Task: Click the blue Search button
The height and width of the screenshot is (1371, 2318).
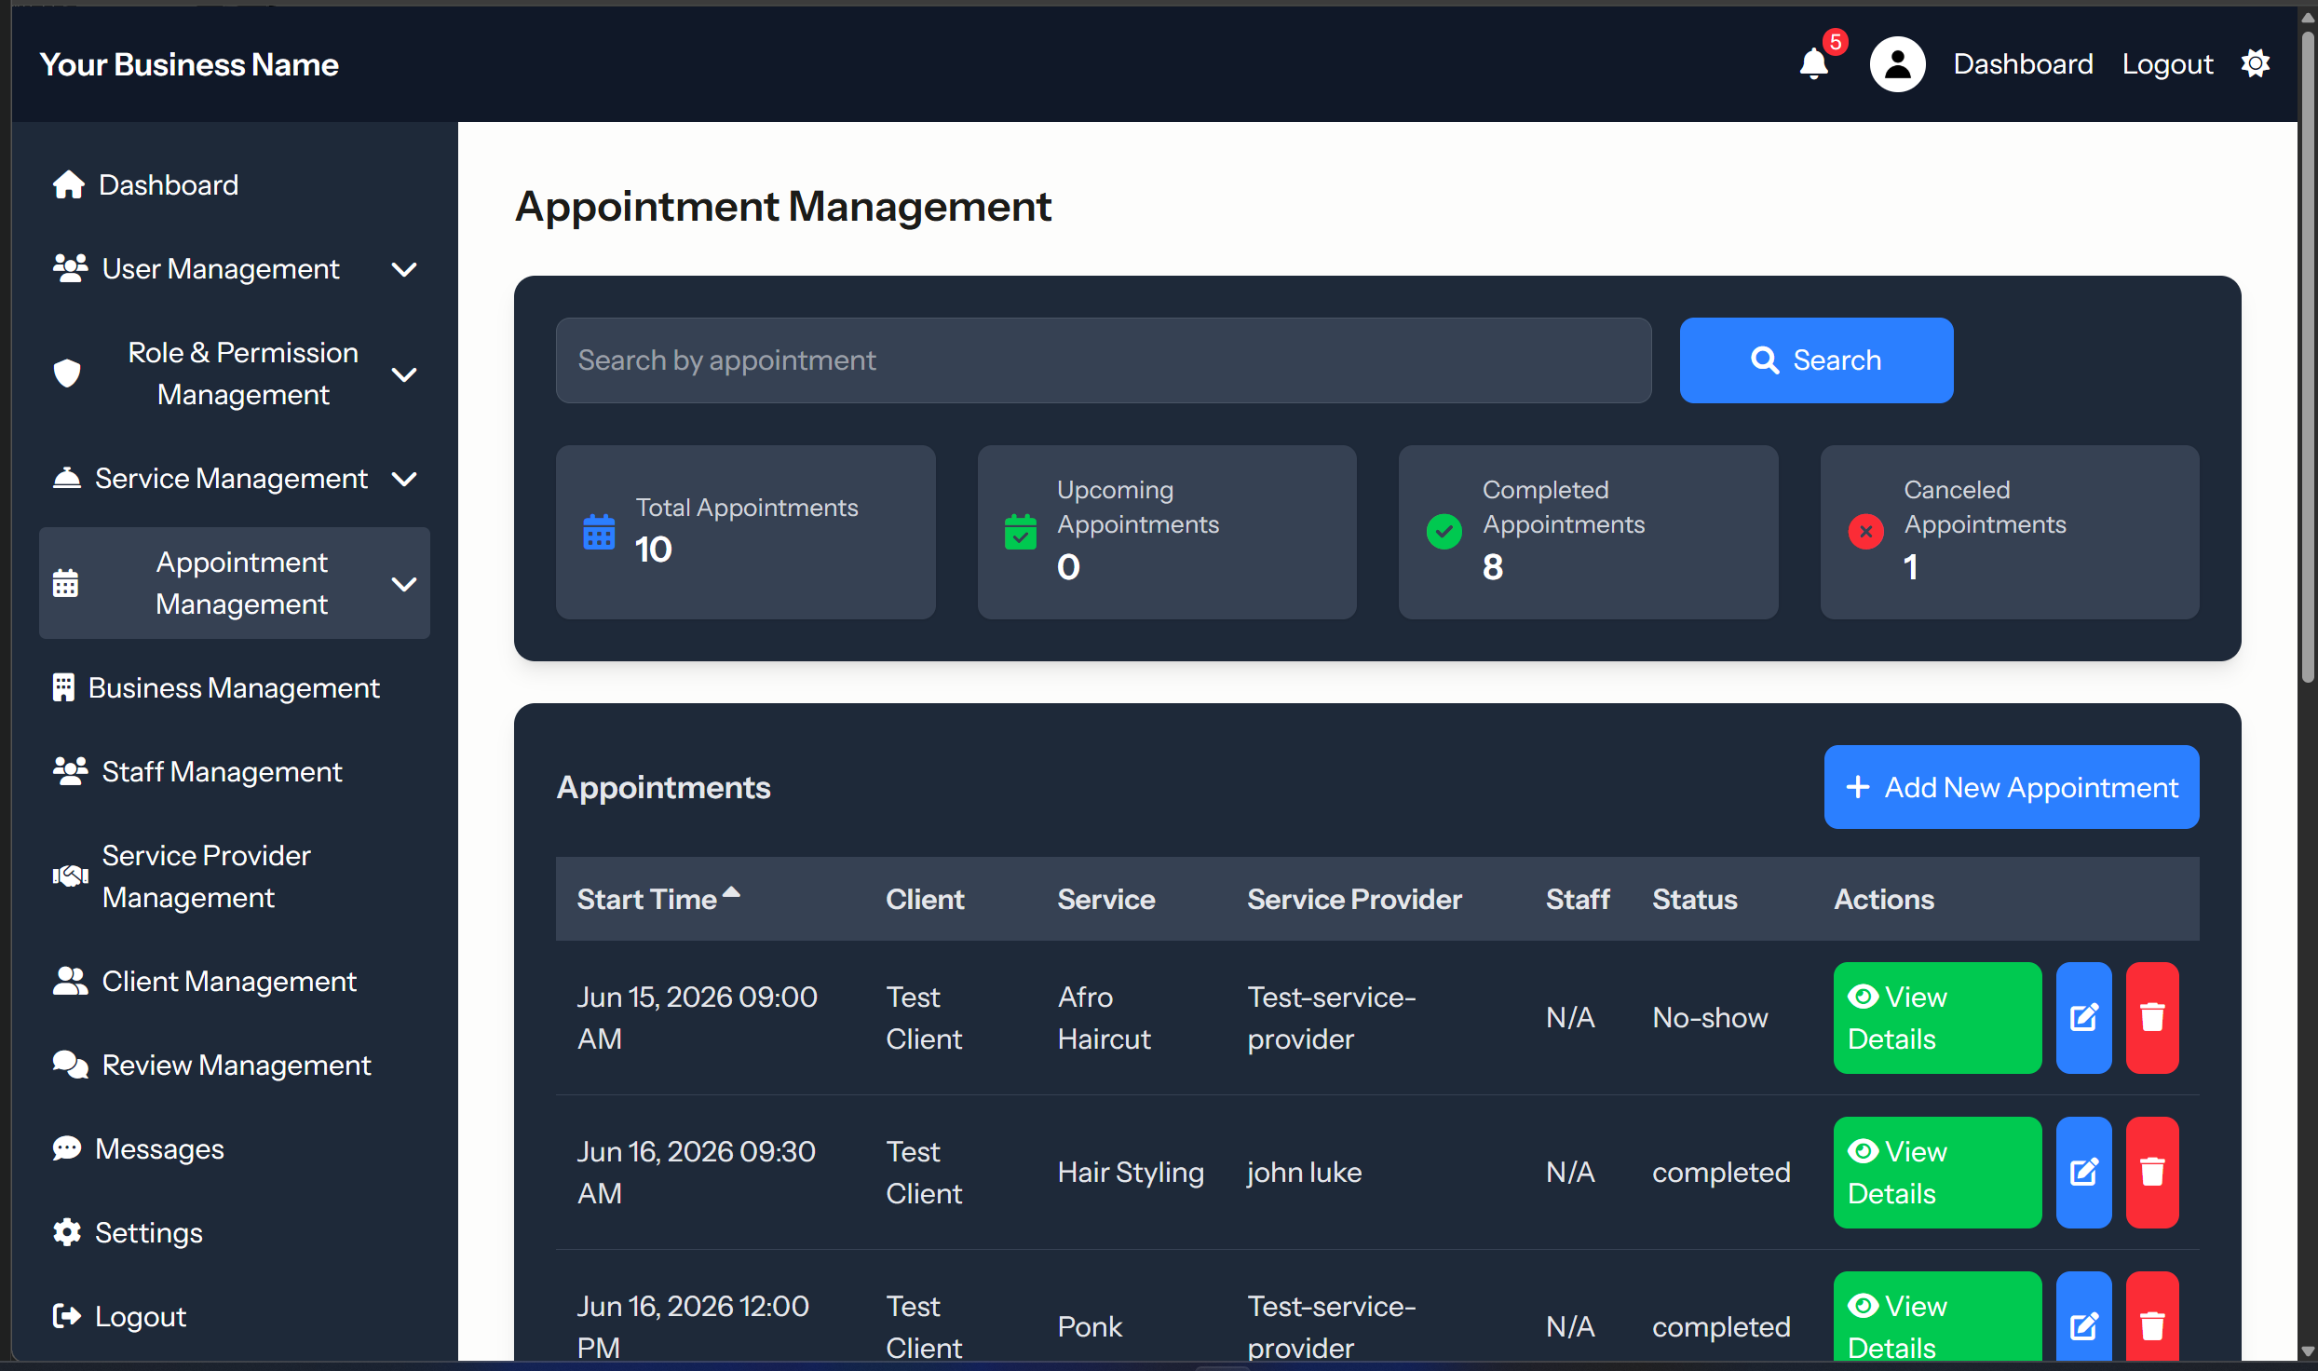Action: (1816, 360)
